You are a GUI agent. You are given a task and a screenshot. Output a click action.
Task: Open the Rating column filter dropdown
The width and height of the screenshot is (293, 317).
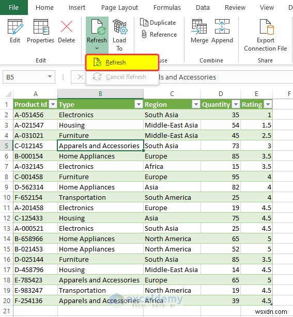point(268,104)
